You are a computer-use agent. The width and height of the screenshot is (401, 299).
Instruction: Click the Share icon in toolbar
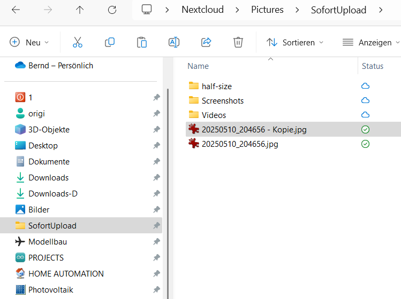206,42
